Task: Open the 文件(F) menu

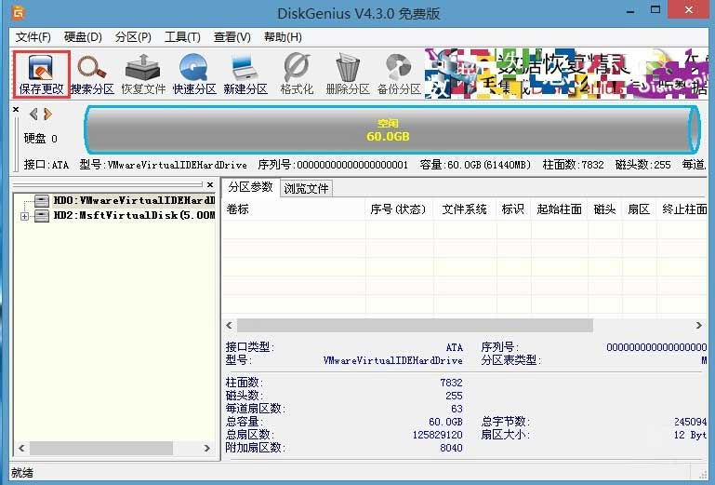Action: point(33,37)
